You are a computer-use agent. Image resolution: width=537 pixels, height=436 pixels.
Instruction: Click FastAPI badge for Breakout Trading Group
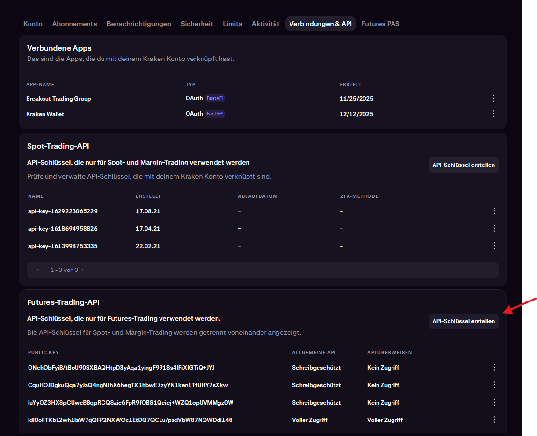pos(215,98)
